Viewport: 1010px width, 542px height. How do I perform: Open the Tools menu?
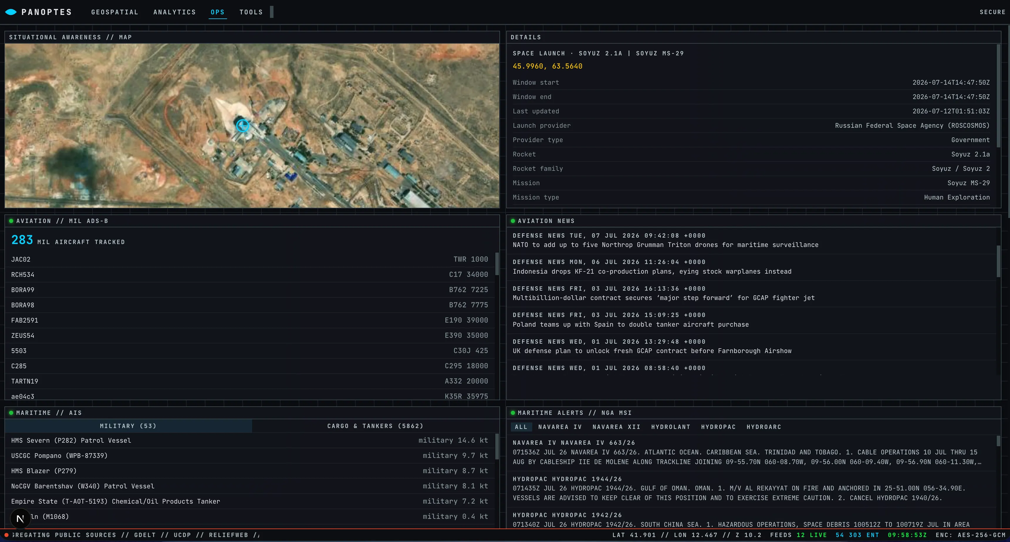pyautogui.click(x=251, y=12)
